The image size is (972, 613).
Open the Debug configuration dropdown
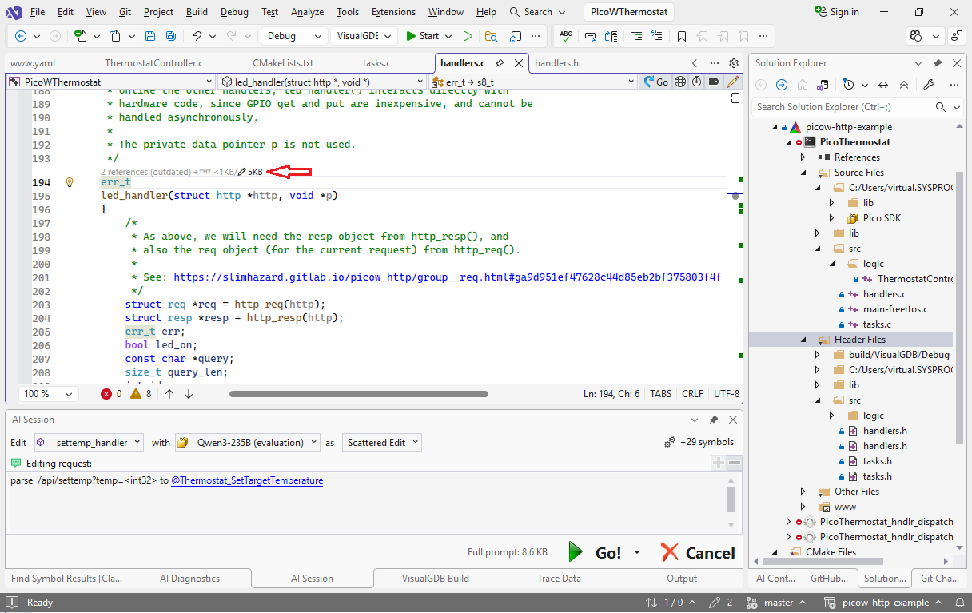[x=294, y=36]
